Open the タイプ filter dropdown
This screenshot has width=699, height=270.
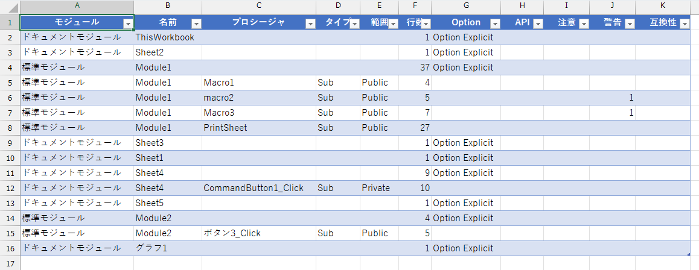click(353, 24)
